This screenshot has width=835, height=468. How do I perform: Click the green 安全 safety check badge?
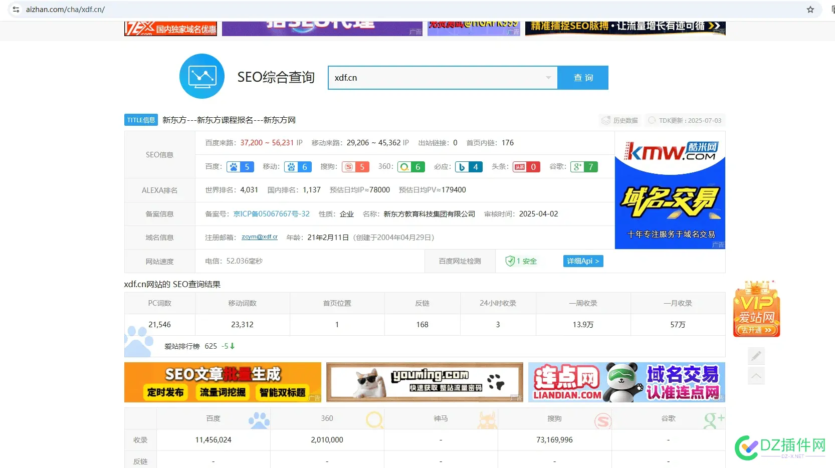[520, 261]
